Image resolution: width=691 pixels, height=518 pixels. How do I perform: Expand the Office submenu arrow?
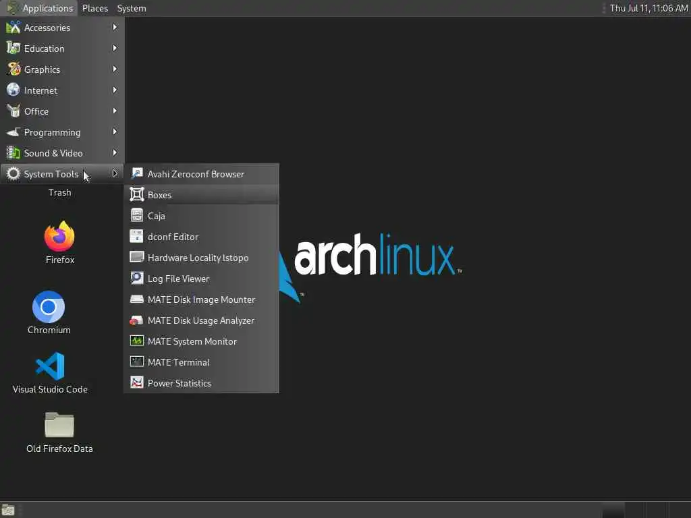tap(115, 111)
